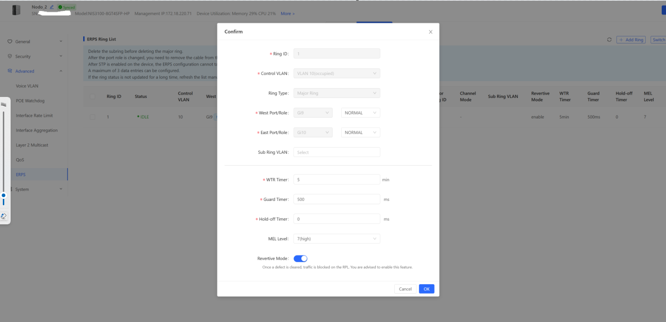Screen dimensions: 666x322
Task: Click the Ring ID input field
Action: coord(337,53)
